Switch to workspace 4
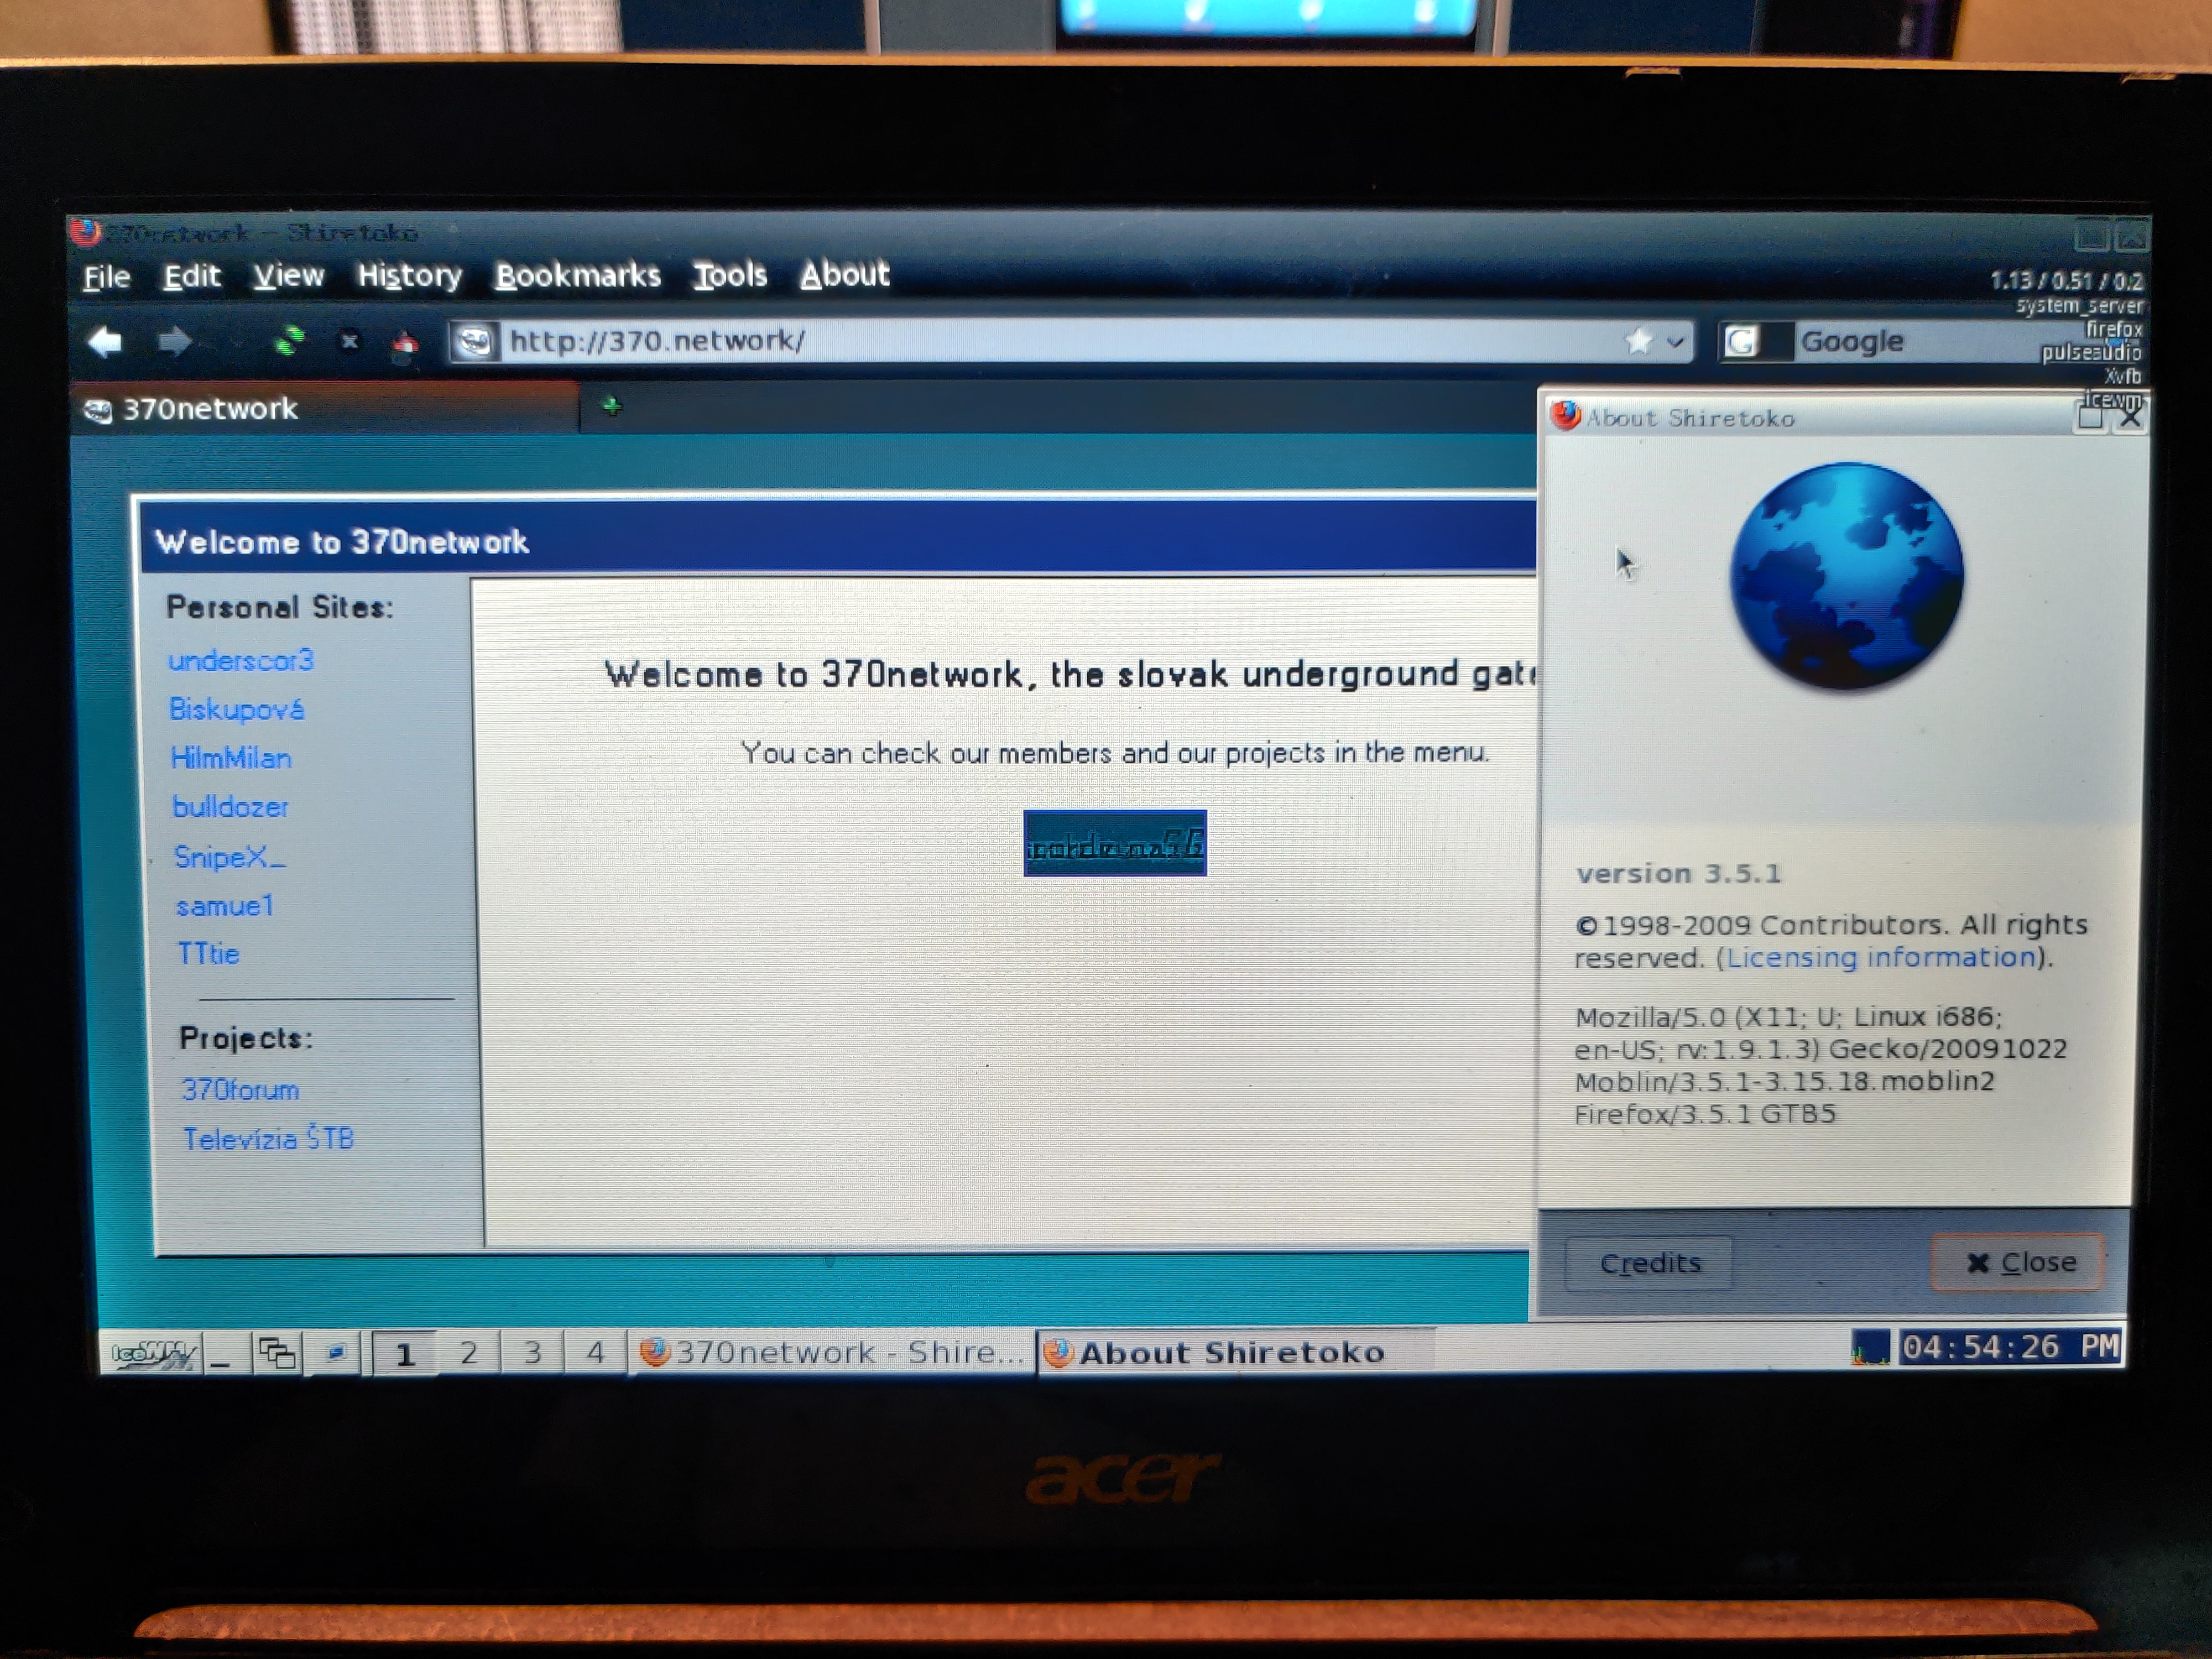Viewport: 2212px width, 1659px height. tap(596, 1353)
